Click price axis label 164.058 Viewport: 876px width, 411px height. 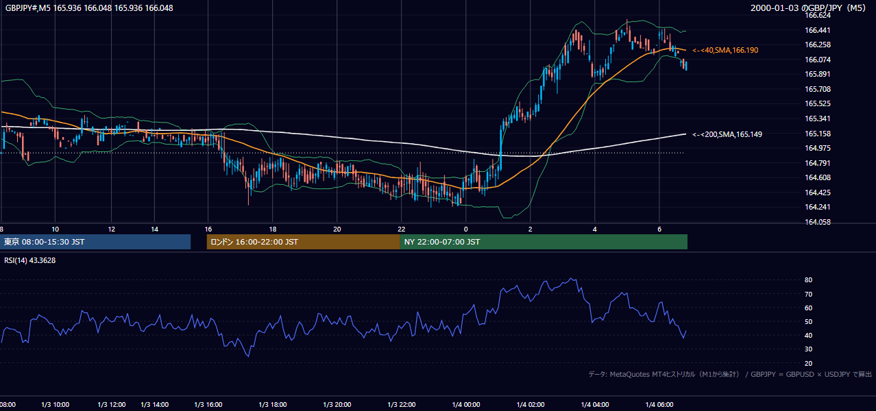pyautogui.click(x=818, y=222)
